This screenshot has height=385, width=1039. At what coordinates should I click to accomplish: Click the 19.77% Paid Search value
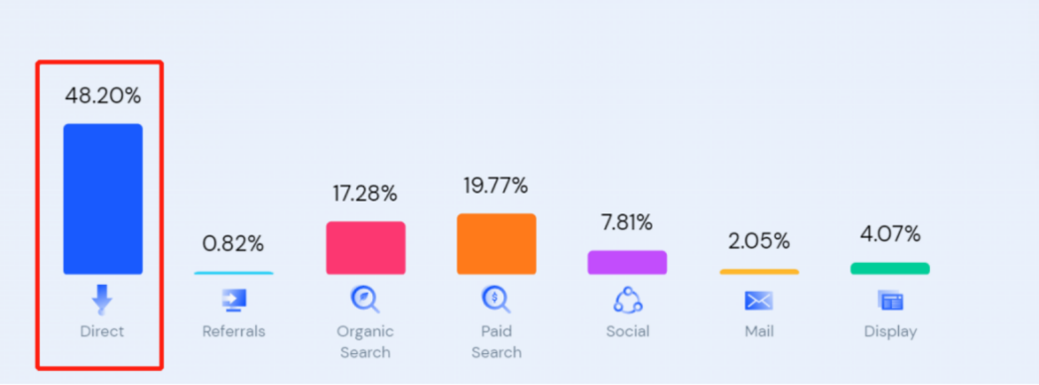tap(496, 186)
